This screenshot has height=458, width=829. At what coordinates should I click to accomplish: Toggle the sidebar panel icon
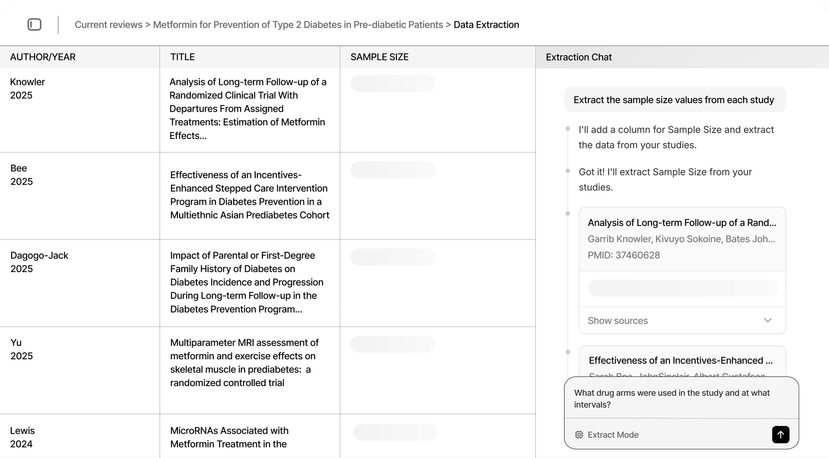[35, 25]
